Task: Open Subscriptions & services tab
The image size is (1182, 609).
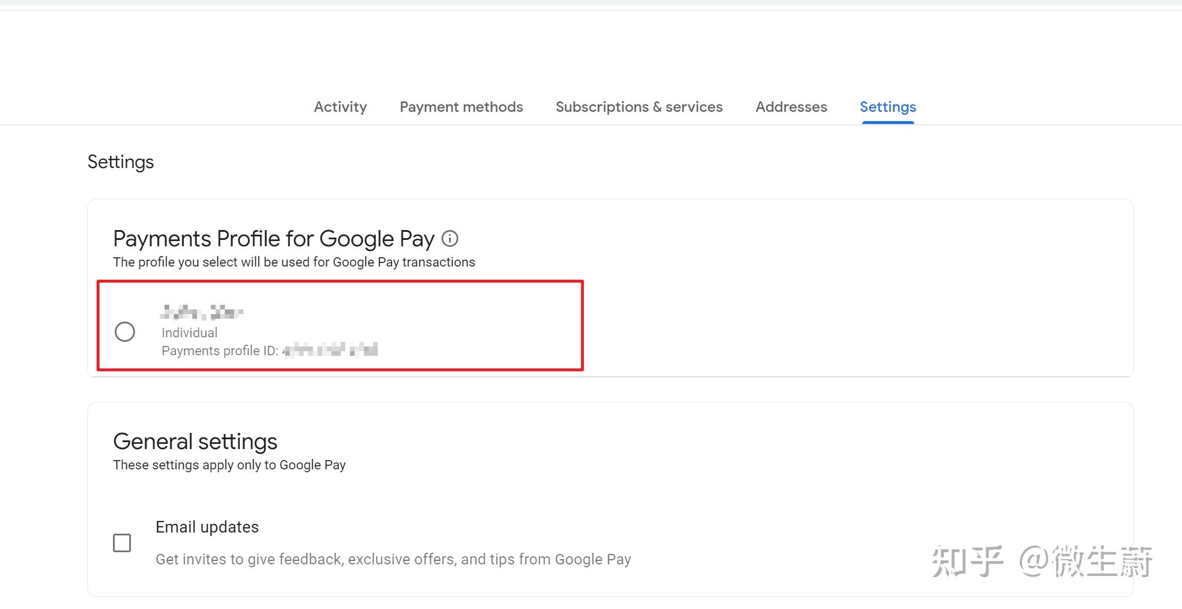Action: click(639, 107)
